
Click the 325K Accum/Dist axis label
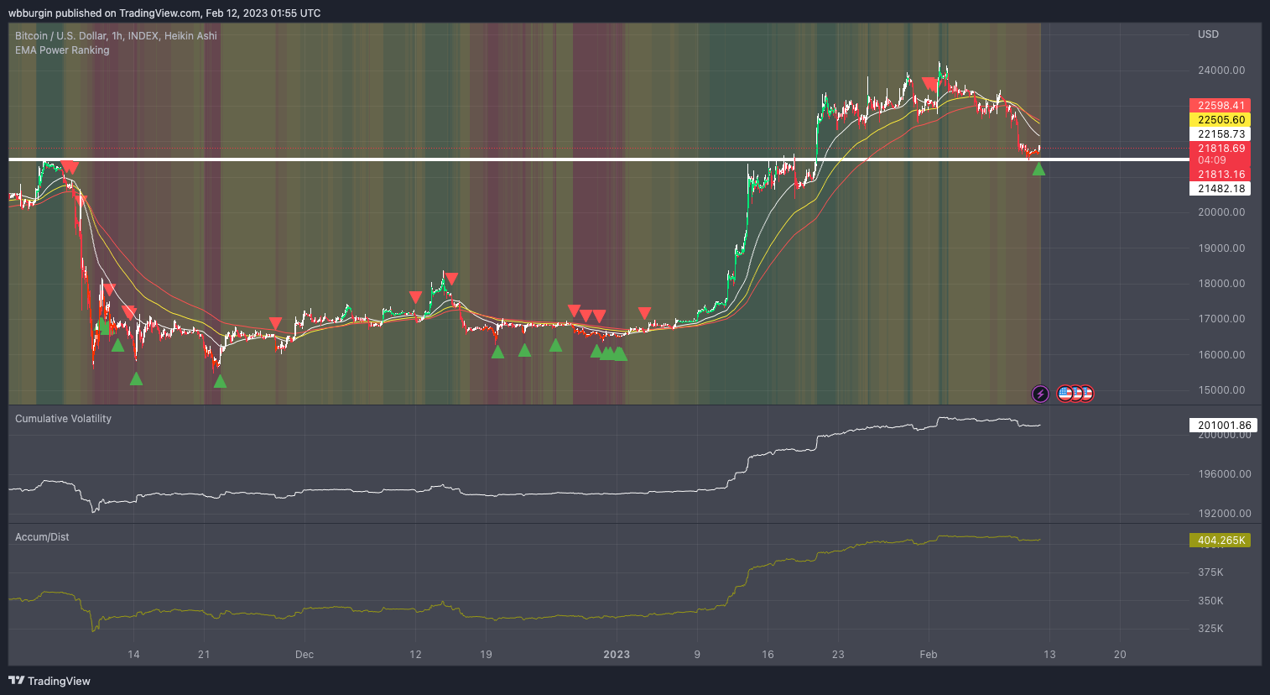click(x=1210, y=629)
